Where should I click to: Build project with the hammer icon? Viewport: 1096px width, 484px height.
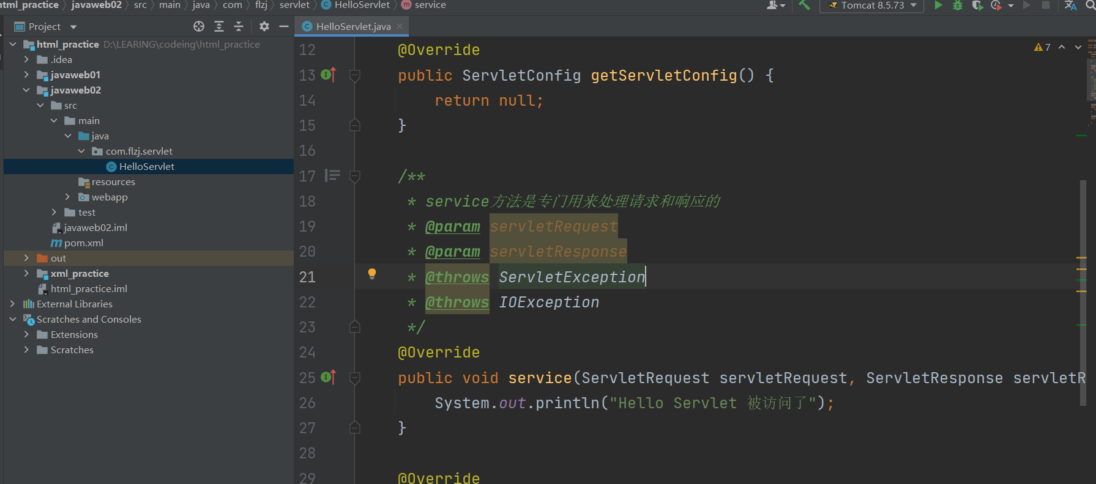pos(804,5)
